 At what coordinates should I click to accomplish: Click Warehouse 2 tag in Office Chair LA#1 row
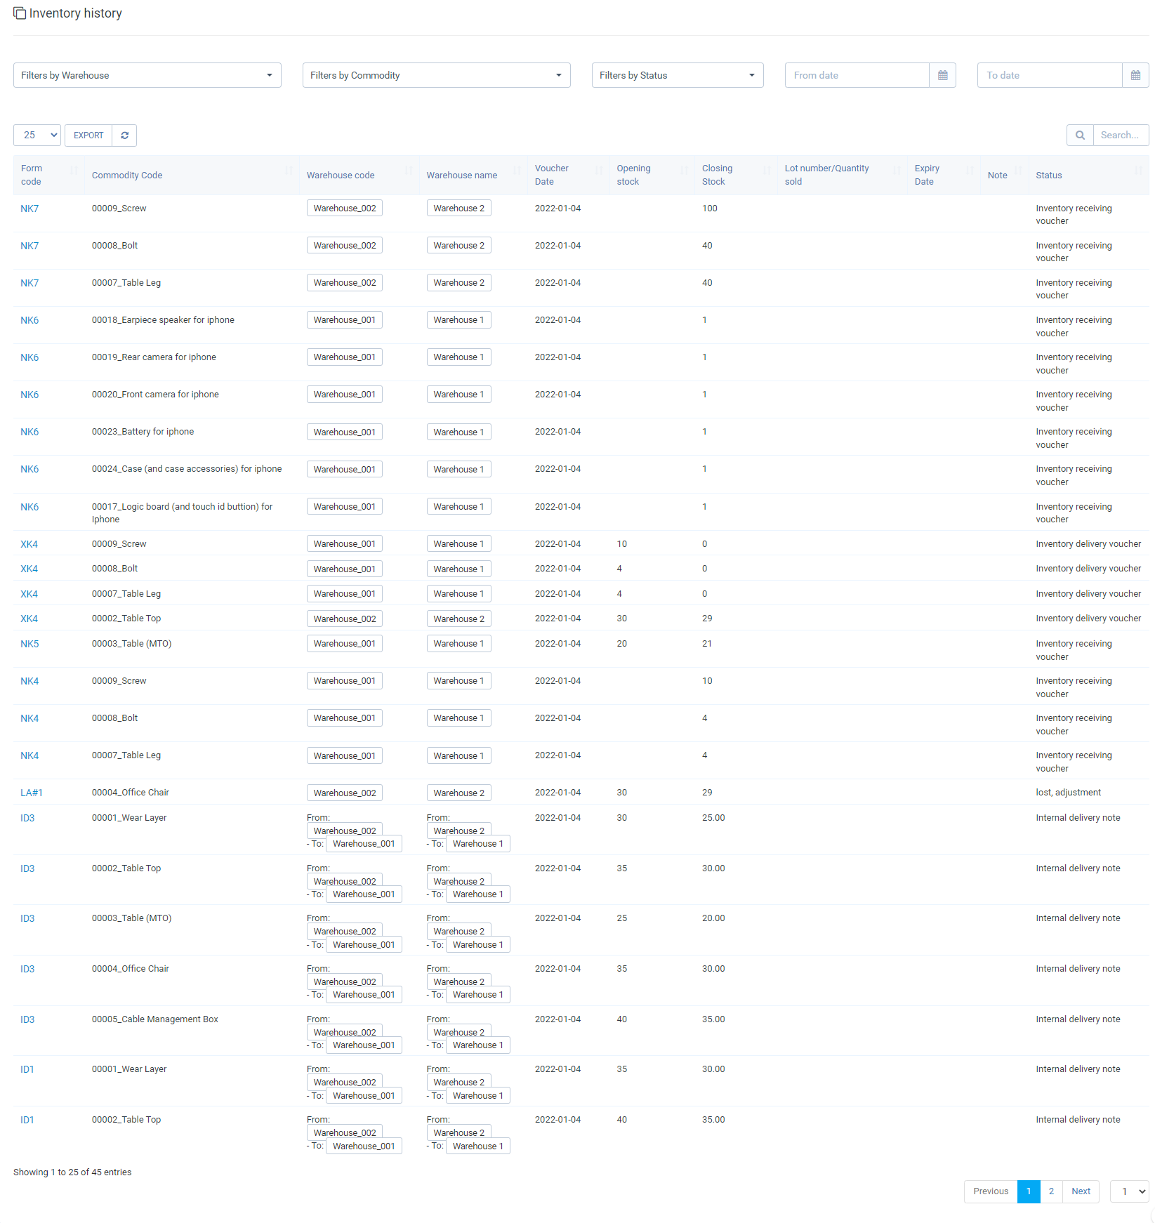click(458, 793)
